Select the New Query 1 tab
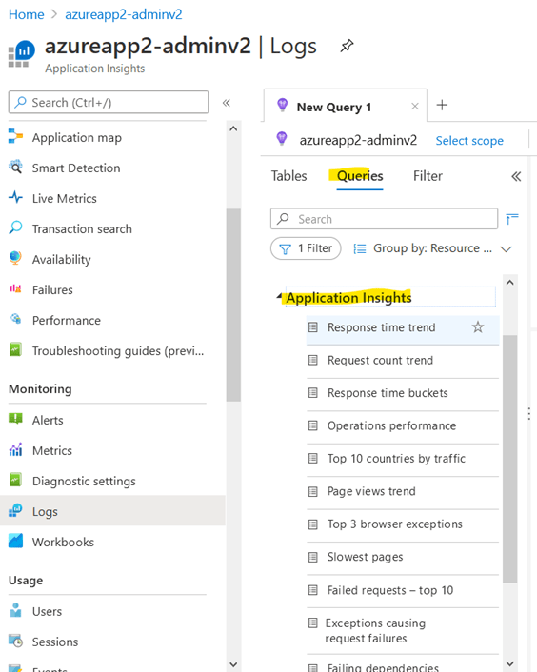Image resolution: width=537 pixels, height=672 pixels. click(x=334, y=108)
